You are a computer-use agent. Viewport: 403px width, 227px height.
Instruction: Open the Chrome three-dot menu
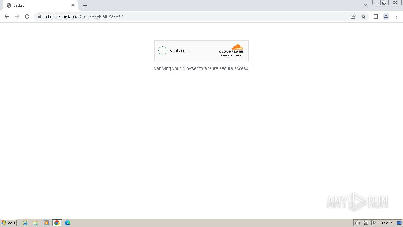click(396, 16)
